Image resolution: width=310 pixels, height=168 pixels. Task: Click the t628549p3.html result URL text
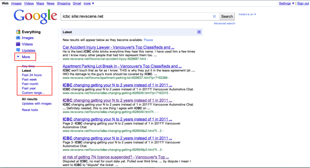coord(112,150)
